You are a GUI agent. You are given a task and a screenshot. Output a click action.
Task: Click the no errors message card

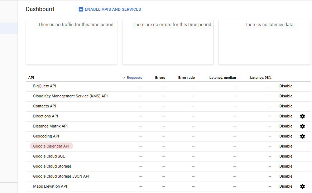pos(168,42)
